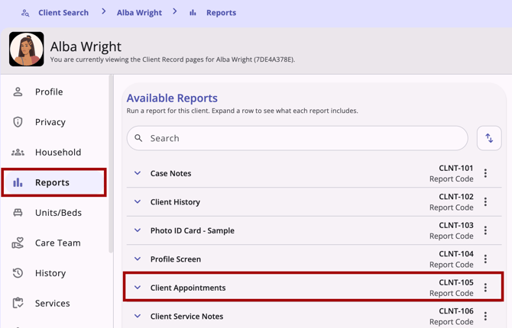Click the bar chart icon in breadcrumb

[x=193, y=13]
